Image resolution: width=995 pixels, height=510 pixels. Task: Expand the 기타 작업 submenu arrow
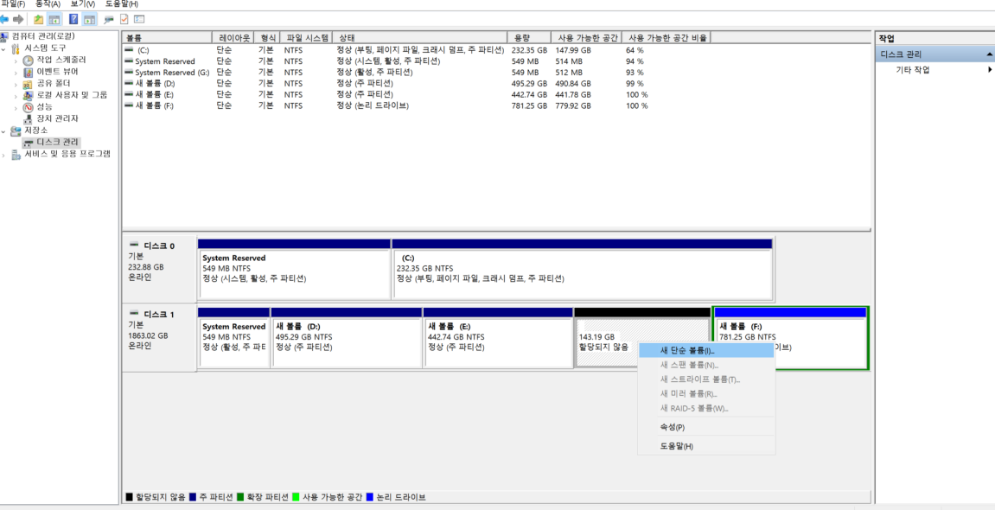(x=990, y=70)
